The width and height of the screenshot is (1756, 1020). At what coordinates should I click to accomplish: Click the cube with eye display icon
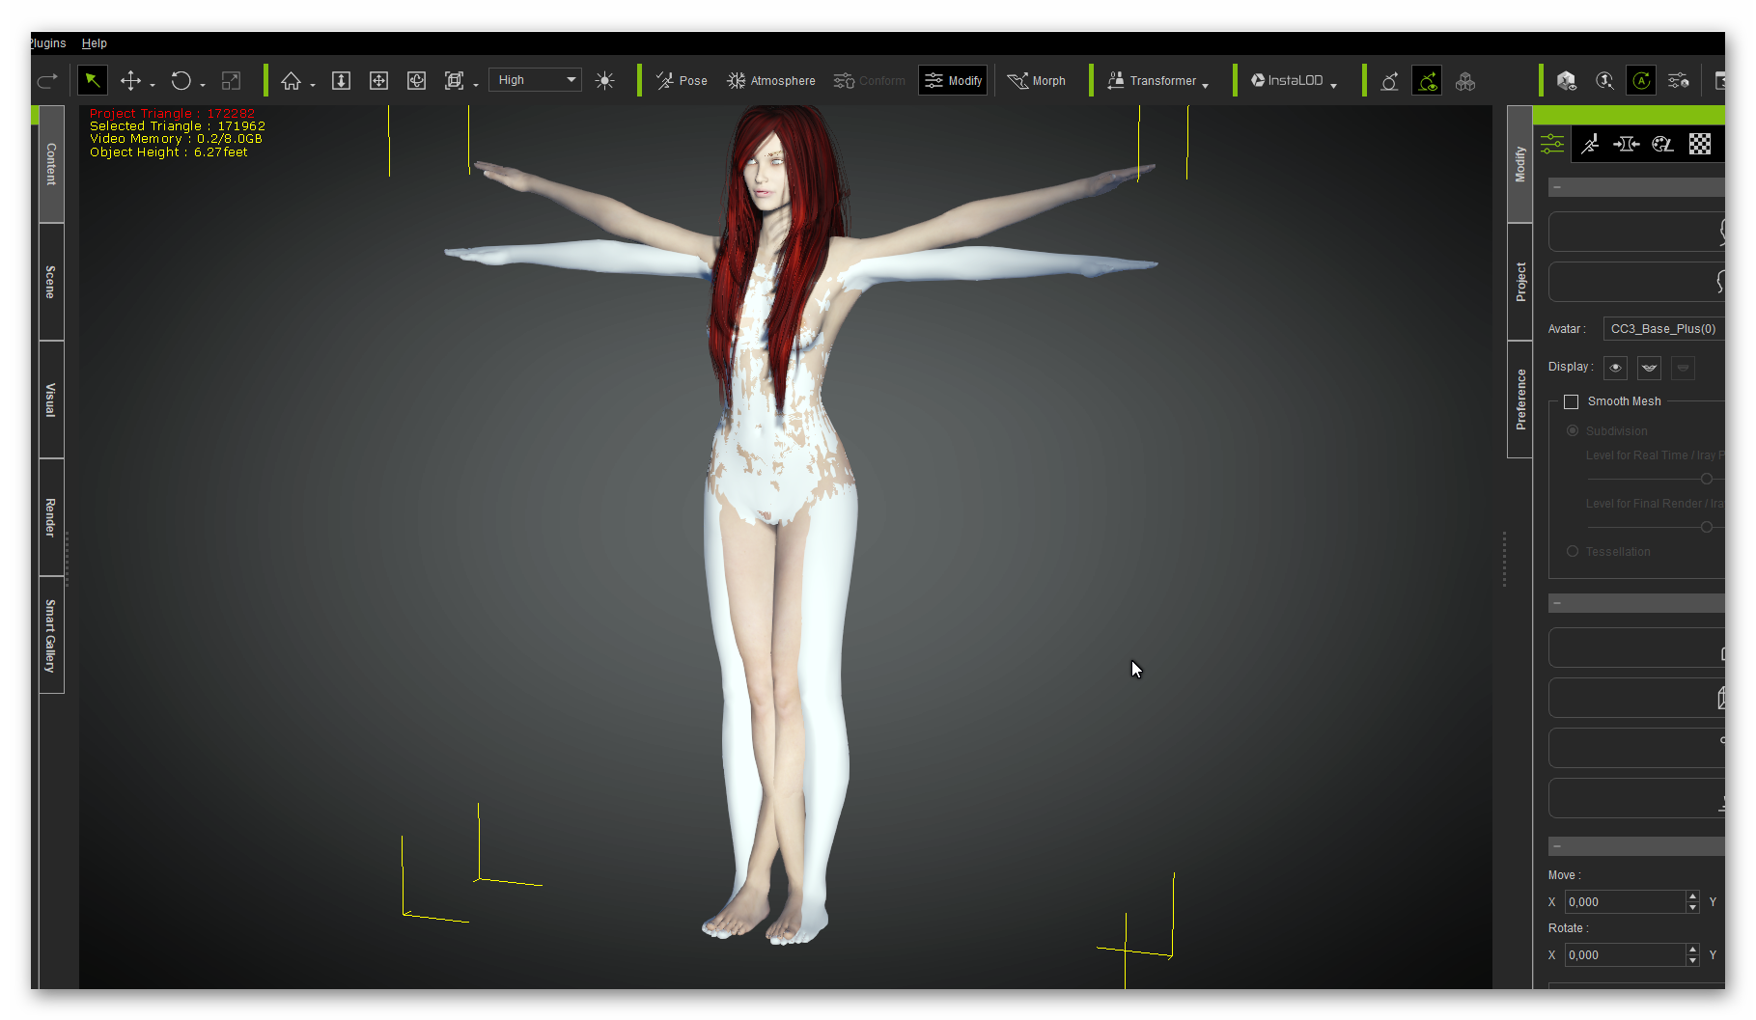pos(1567,81)
